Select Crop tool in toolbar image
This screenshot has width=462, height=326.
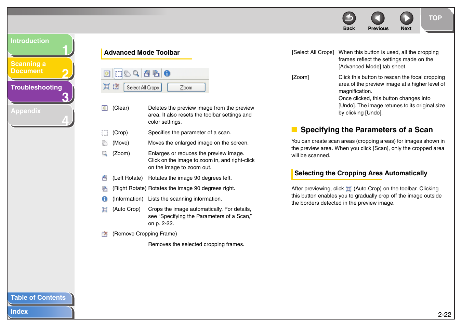(118, 73)
